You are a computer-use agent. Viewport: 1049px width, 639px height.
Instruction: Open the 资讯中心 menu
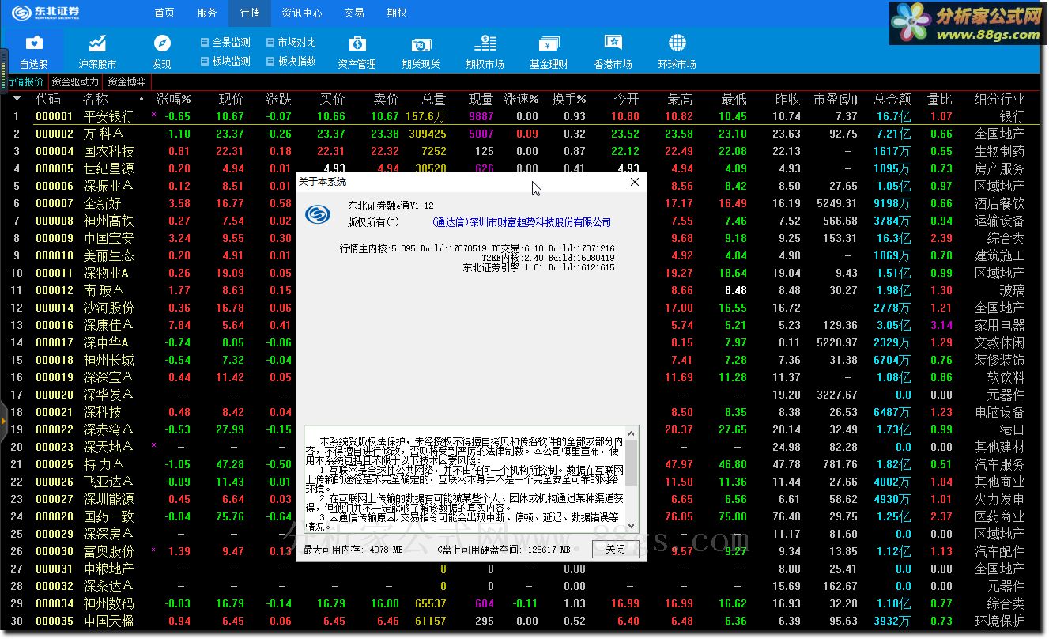(x=302, y=13)
